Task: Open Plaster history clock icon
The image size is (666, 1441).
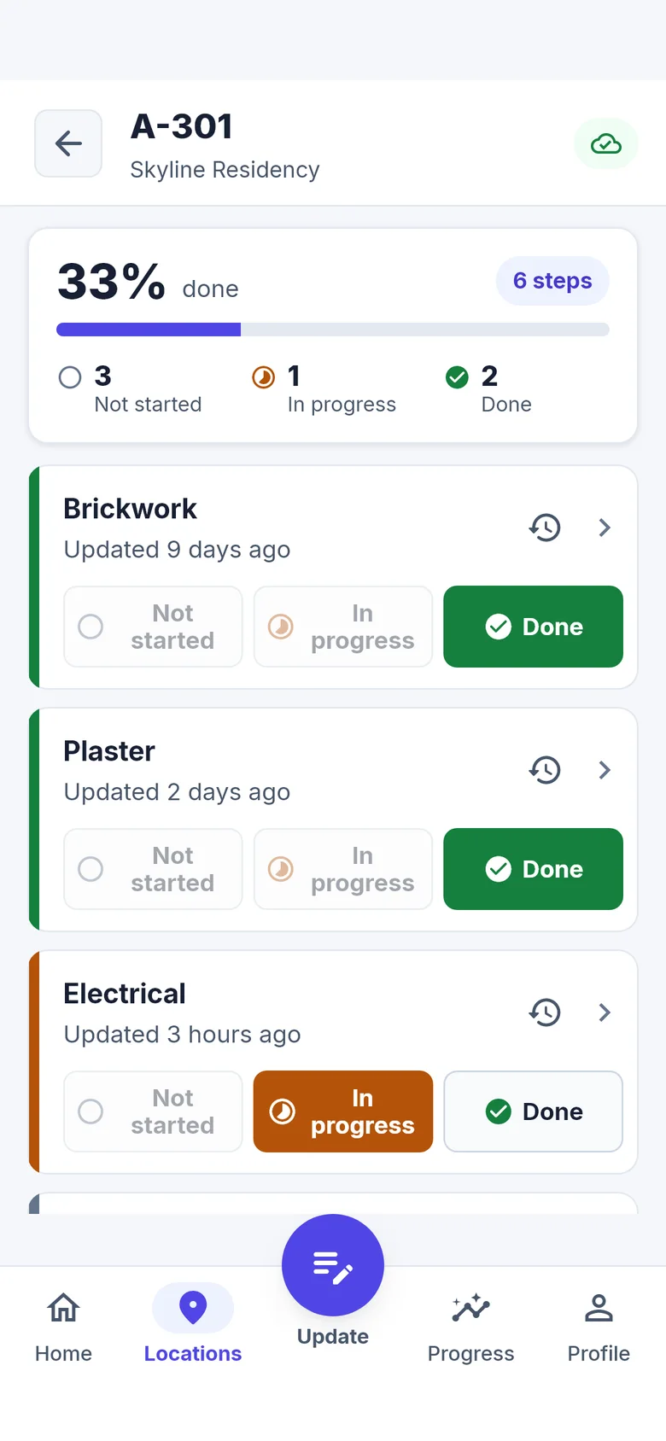Action: tap(545, 770)
